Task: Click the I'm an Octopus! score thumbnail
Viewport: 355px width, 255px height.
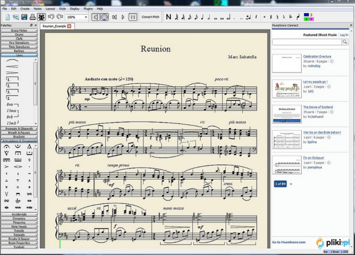Action: (287, 165)
